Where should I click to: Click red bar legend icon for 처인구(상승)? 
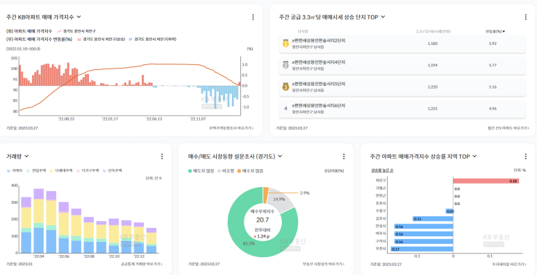point(79,39)
